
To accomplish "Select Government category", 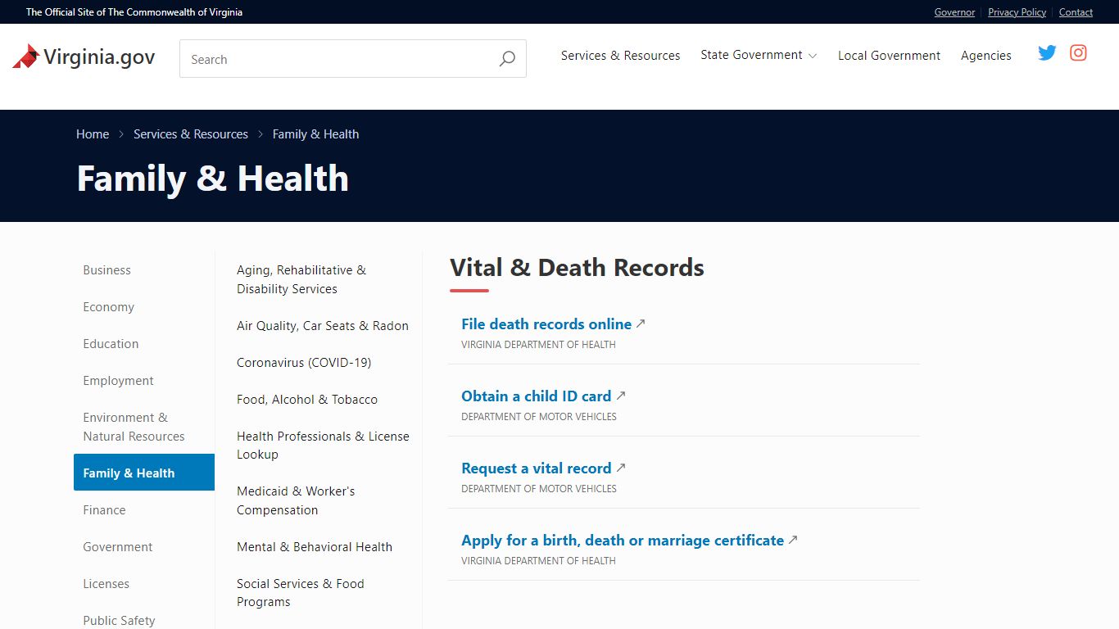I will [117, 547].
